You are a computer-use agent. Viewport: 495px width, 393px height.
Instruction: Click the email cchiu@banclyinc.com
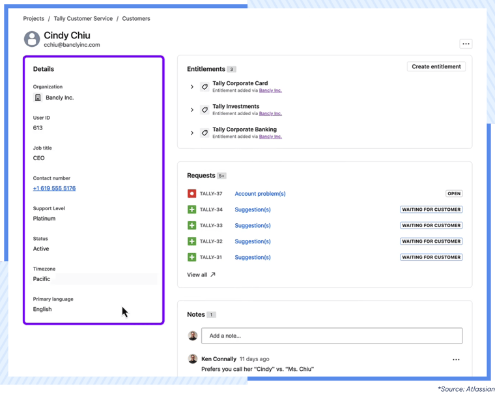[72, 45]
